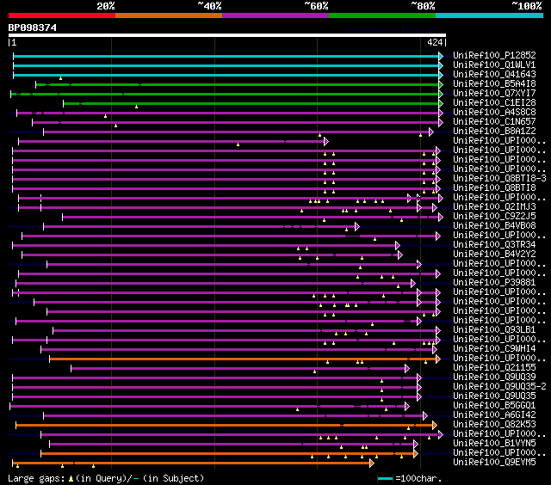
Task: Select the UniRef100_Q9UQ35-2 label
Action: click(499, 387)
